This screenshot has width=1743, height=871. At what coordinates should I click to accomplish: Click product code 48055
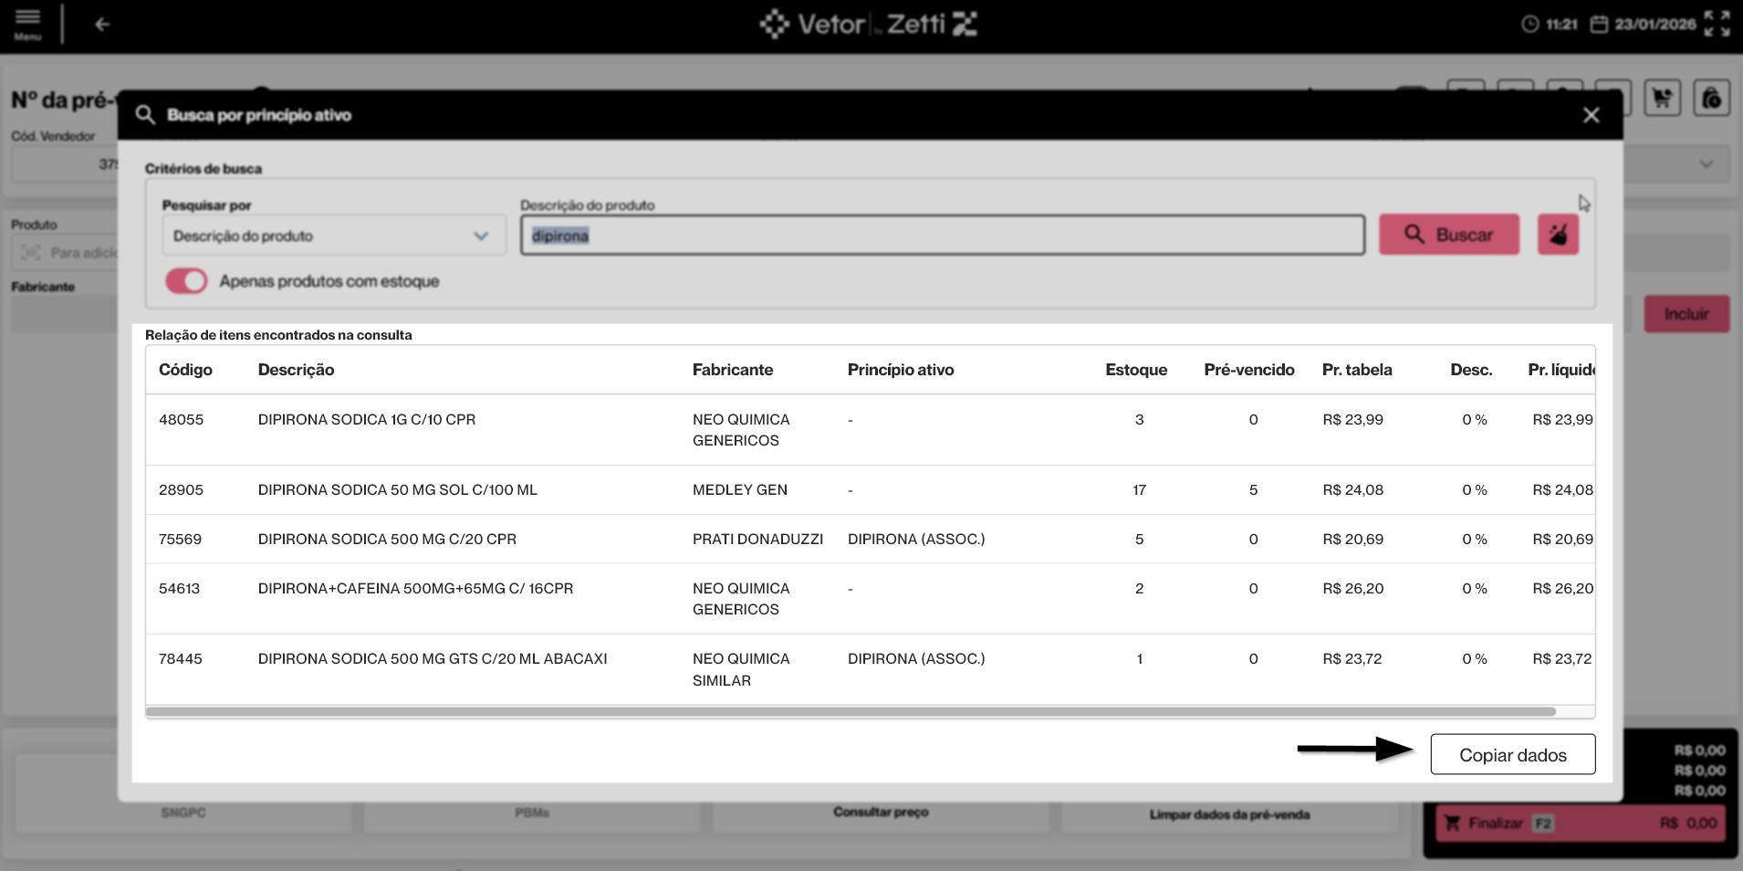(x=181, y=420)
